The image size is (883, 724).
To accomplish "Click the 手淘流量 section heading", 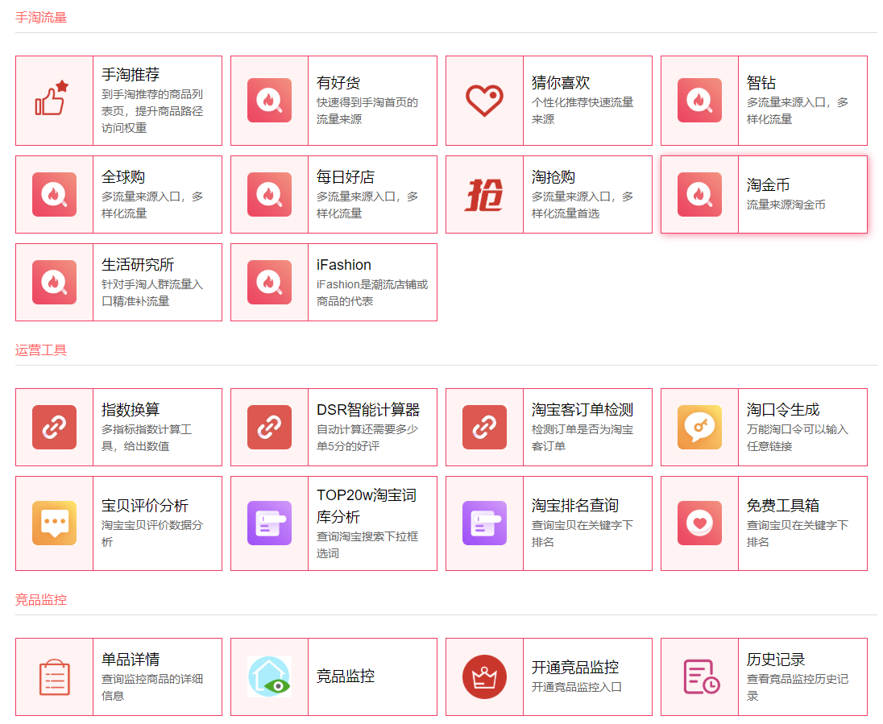I will 41,18.
